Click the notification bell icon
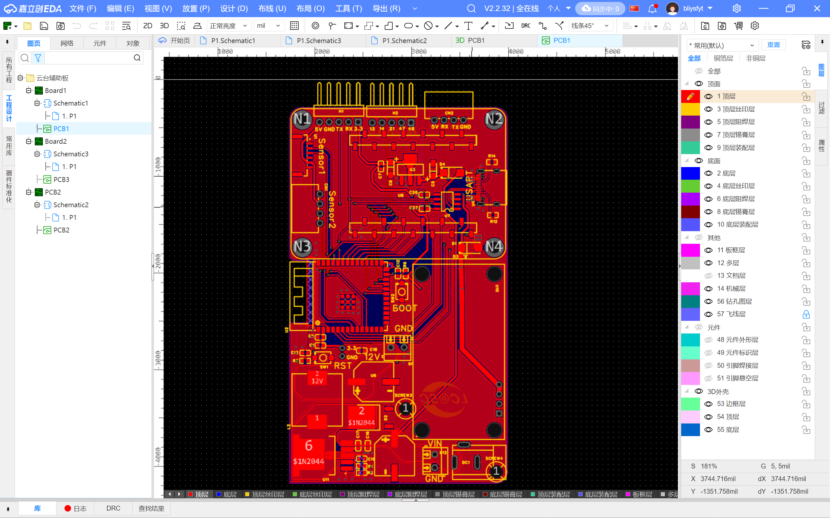This screenshot has height=518, width=830. pos(652,8)
